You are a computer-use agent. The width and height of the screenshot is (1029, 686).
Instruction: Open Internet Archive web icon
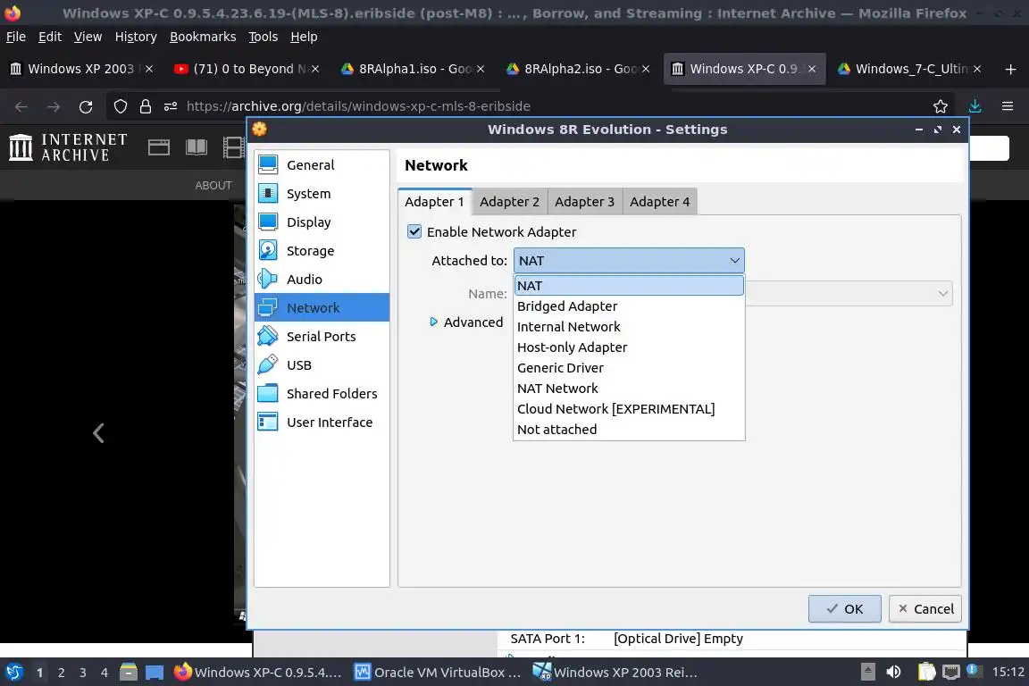pos(159,147)
